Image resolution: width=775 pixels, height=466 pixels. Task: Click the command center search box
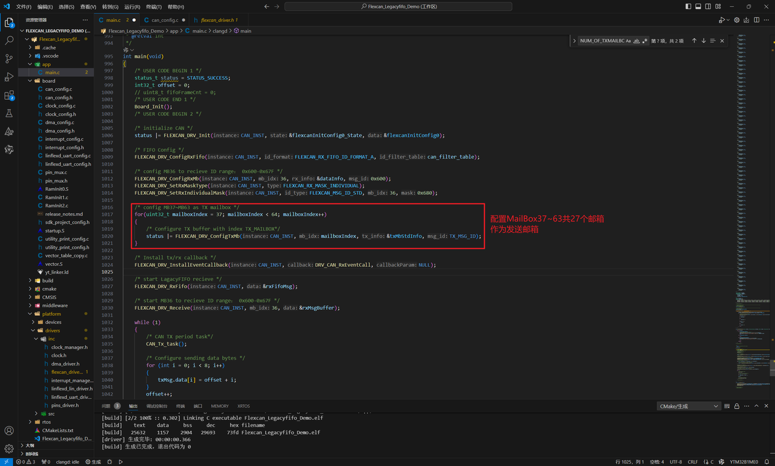398,7
